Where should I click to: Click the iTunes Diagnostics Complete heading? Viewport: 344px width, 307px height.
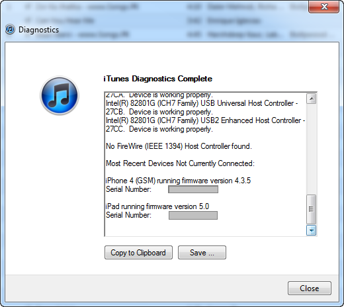[158, 79]
